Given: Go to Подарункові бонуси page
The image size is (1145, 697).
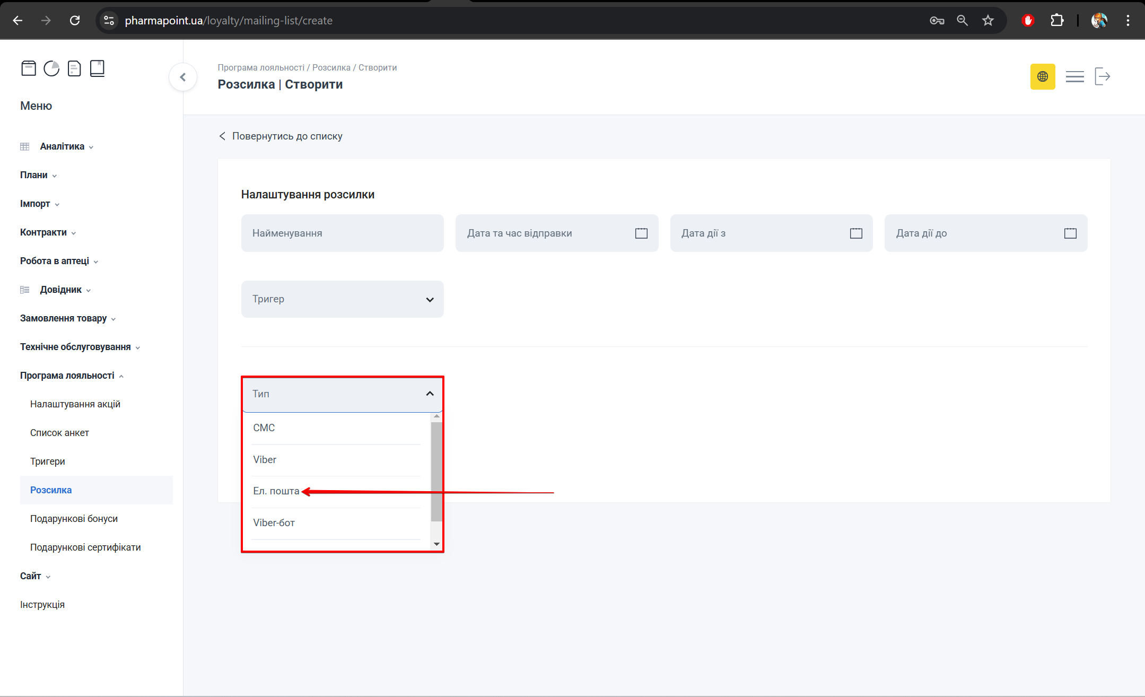Looking at the screenshot, I should coord(74,519).
